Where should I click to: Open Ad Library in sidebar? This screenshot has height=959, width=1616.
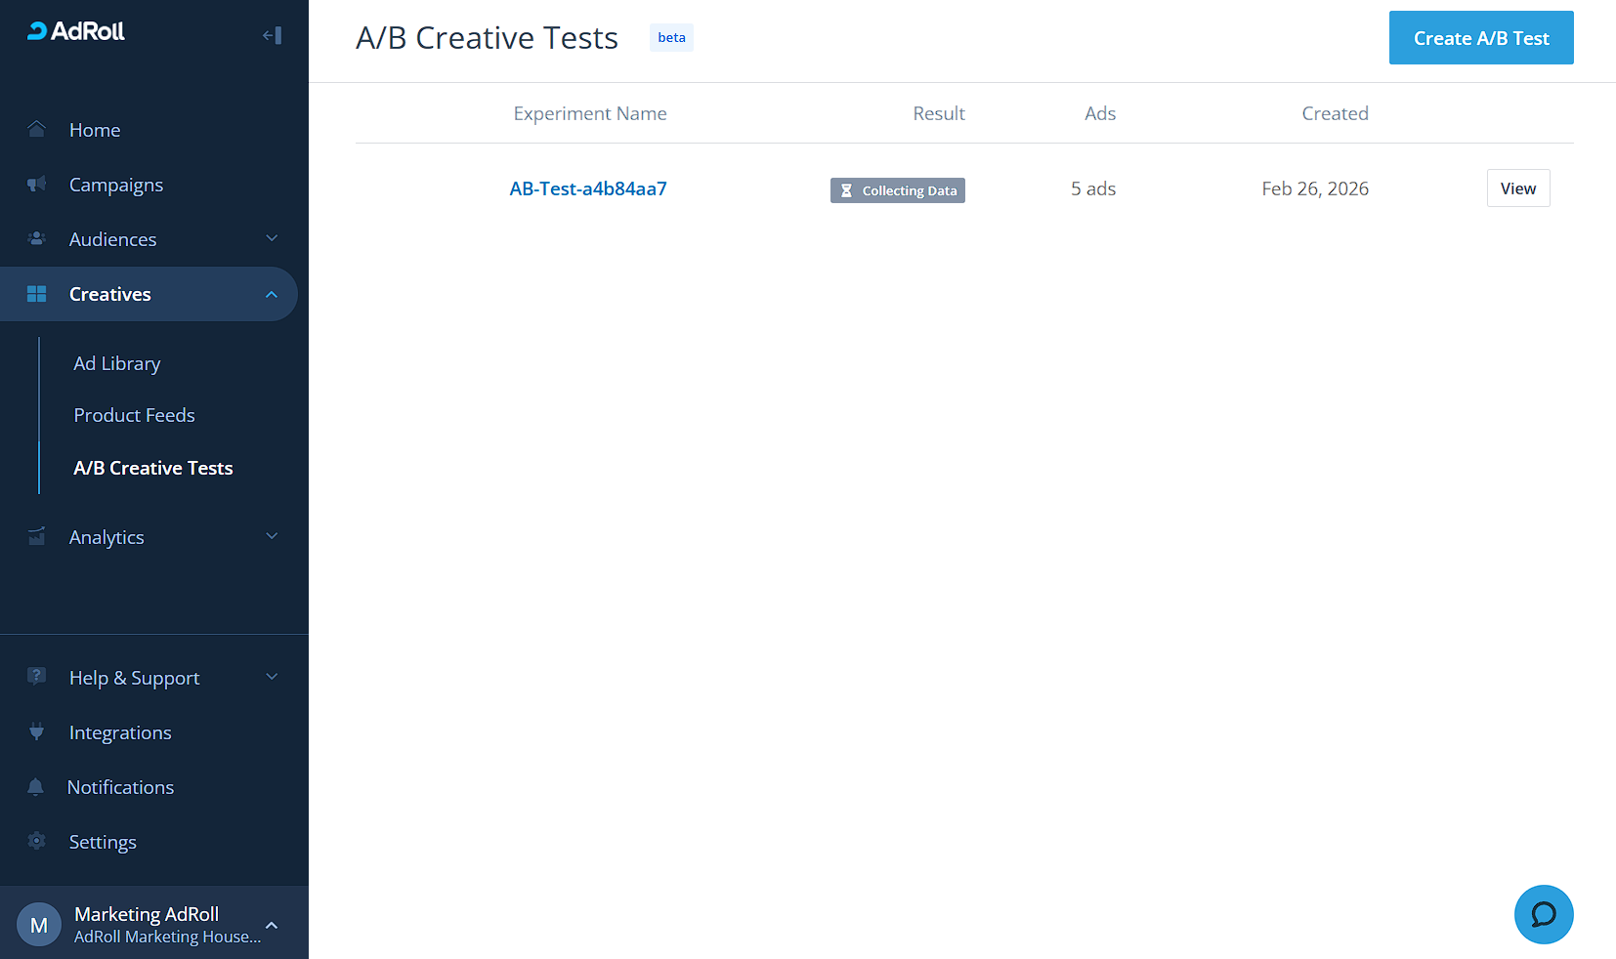click(x=117, y=363)
